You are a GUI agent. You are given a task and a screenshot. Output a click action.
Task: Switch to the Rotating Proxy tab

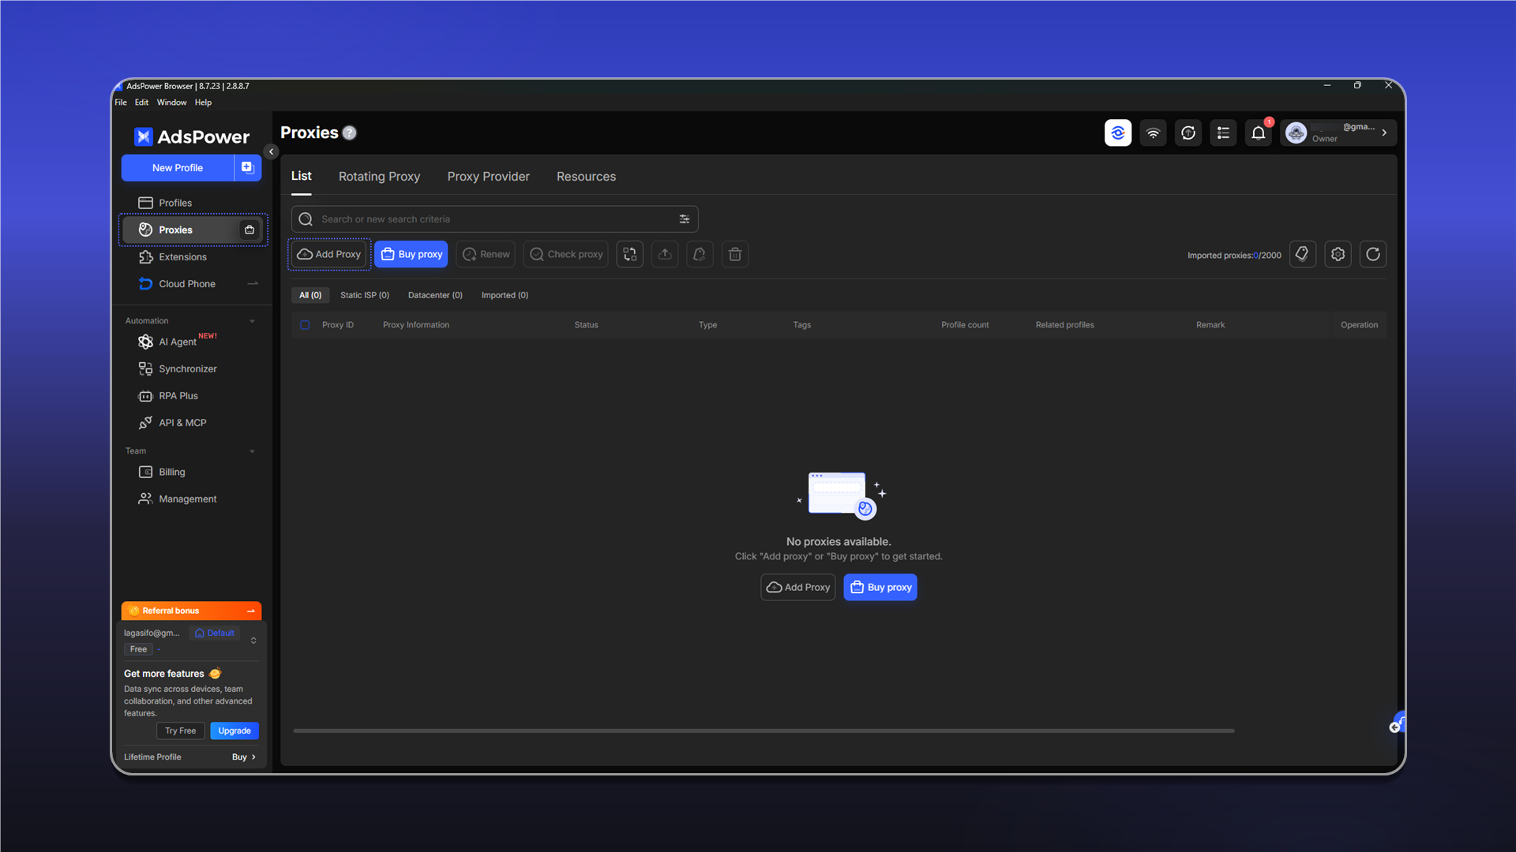pos(379,177)
